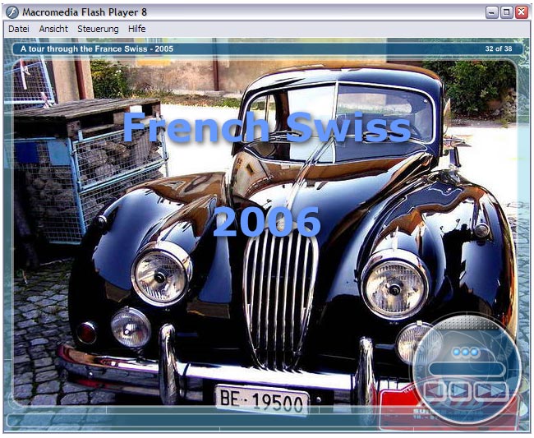The width and height of the screenshot is (534, 438).
Task: Click the '2006' overlay text
Action: coord(267,222)
